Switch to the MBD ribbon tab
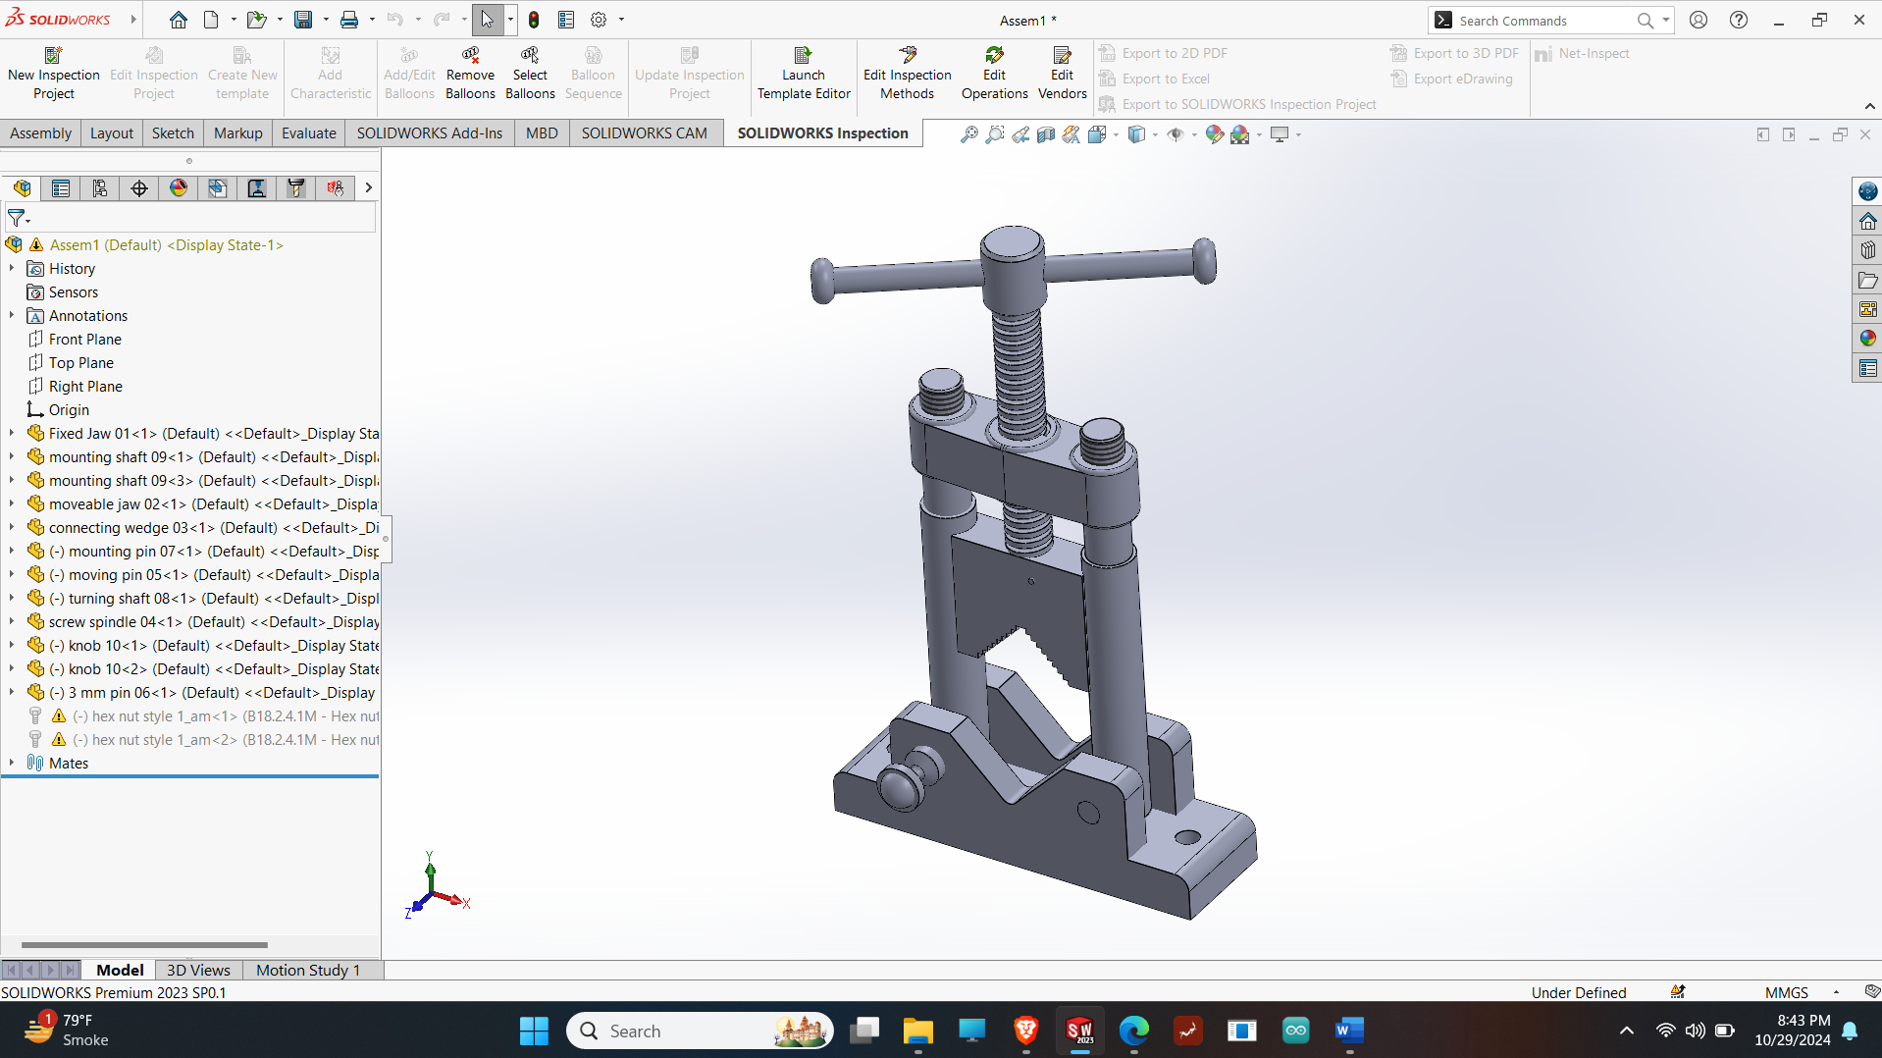The height and width of the screenshot is (1058, 1882). [x=541, y=133]
